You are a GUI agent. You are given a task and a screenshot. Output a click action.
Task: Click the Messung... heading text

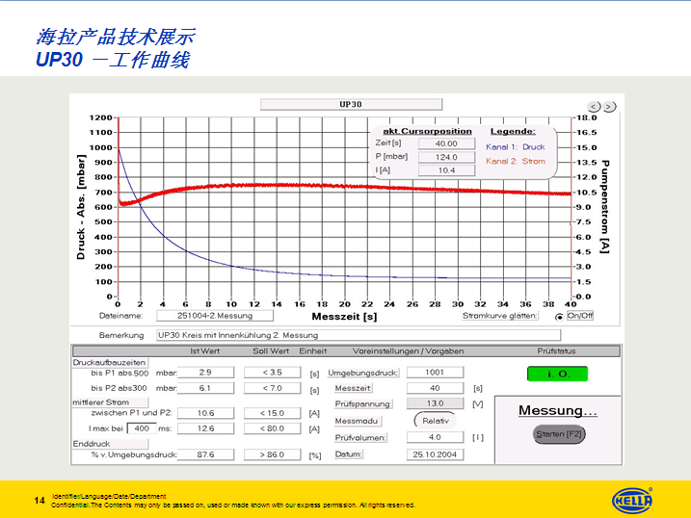[x=558, y=410]
